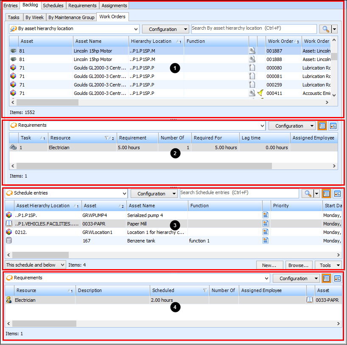Click document icon for work order 000080
Viewport: 347px width, 345px height.
pos(252,68)
